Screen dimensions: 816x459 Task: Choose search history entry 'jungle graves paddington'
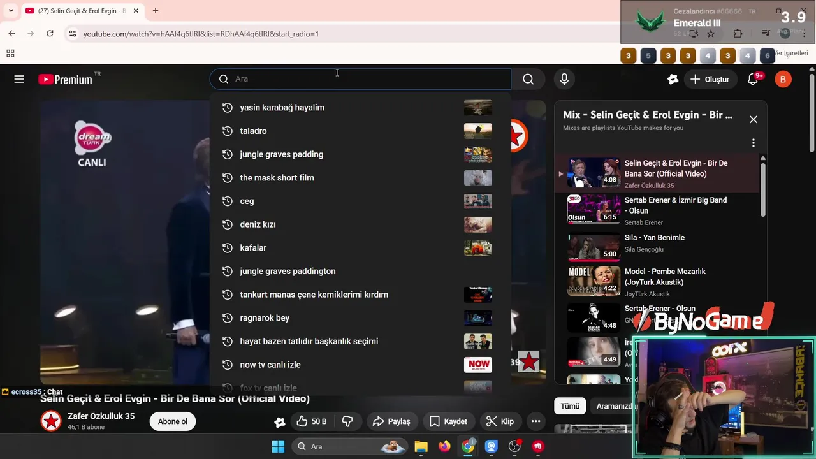pos(360,271)
